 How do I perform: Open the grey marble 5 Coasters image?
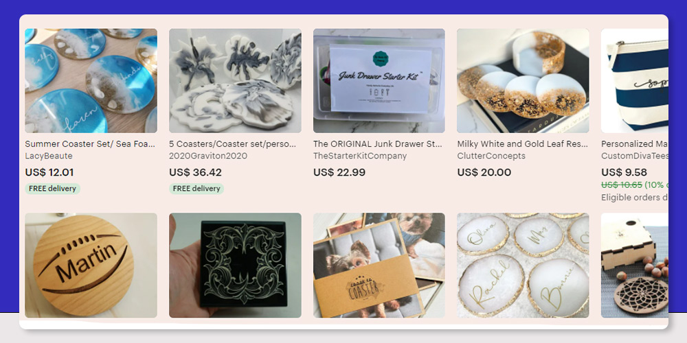point(235,81)
